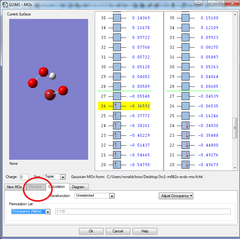The image size is (240, 239).
Task: Select beta energy value -0.16246
Action: [x=208, y=116]
